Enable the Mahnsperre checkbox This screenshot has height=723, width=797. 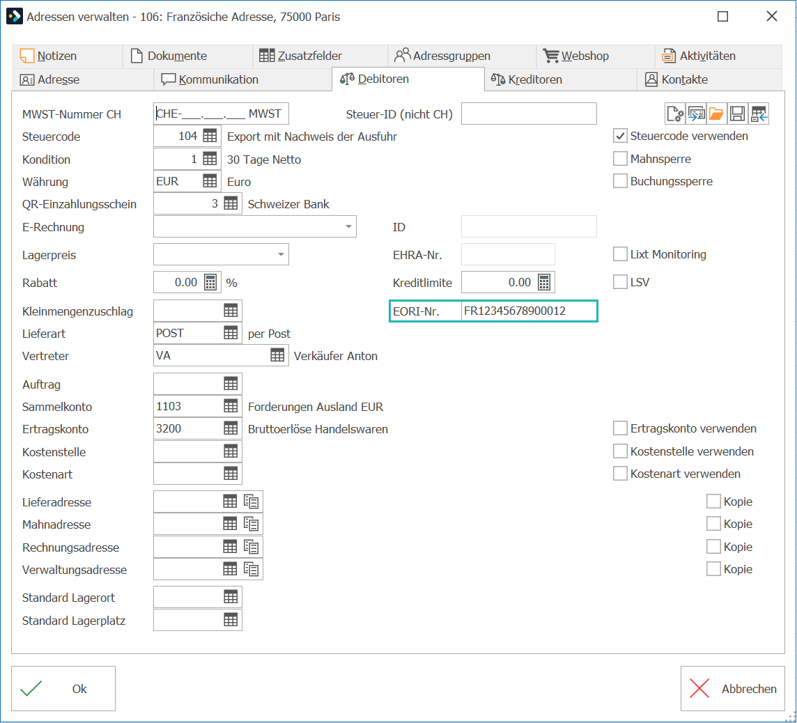pos(620,159)
